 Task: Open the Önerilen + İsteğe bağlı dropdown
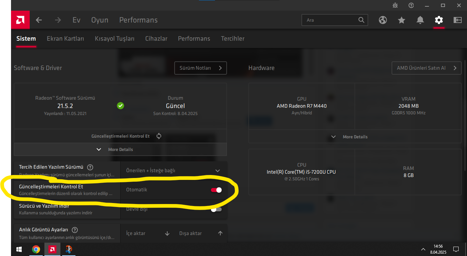click(174, 171)
